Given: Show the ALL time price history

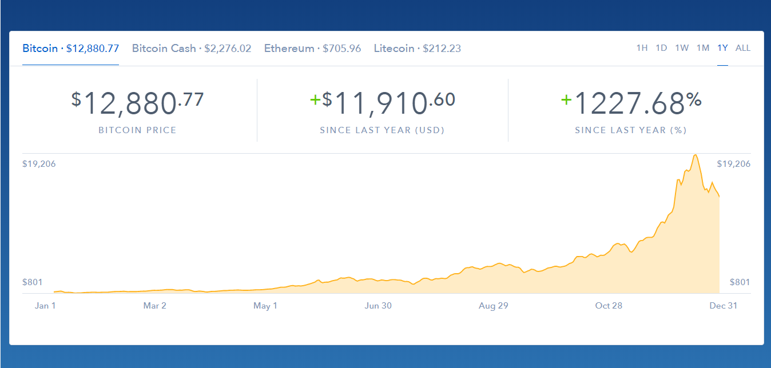Looking at the screenshot, I should (743, 48).
